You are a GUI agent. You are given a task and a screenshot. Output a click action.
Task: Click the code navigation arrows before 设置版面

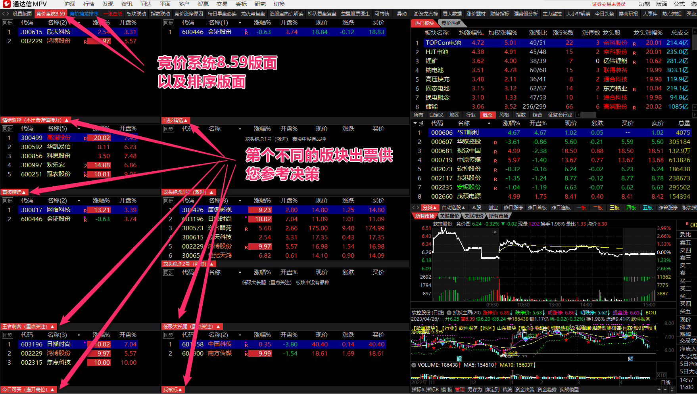coord(6,13)
